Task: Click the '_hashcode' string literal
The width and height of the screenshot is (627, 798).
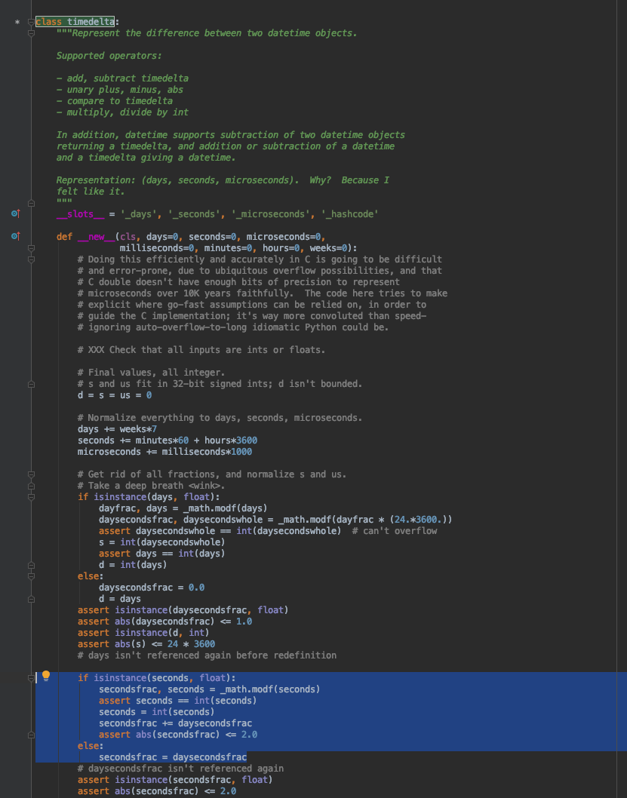Action: (x=349, y=214)
